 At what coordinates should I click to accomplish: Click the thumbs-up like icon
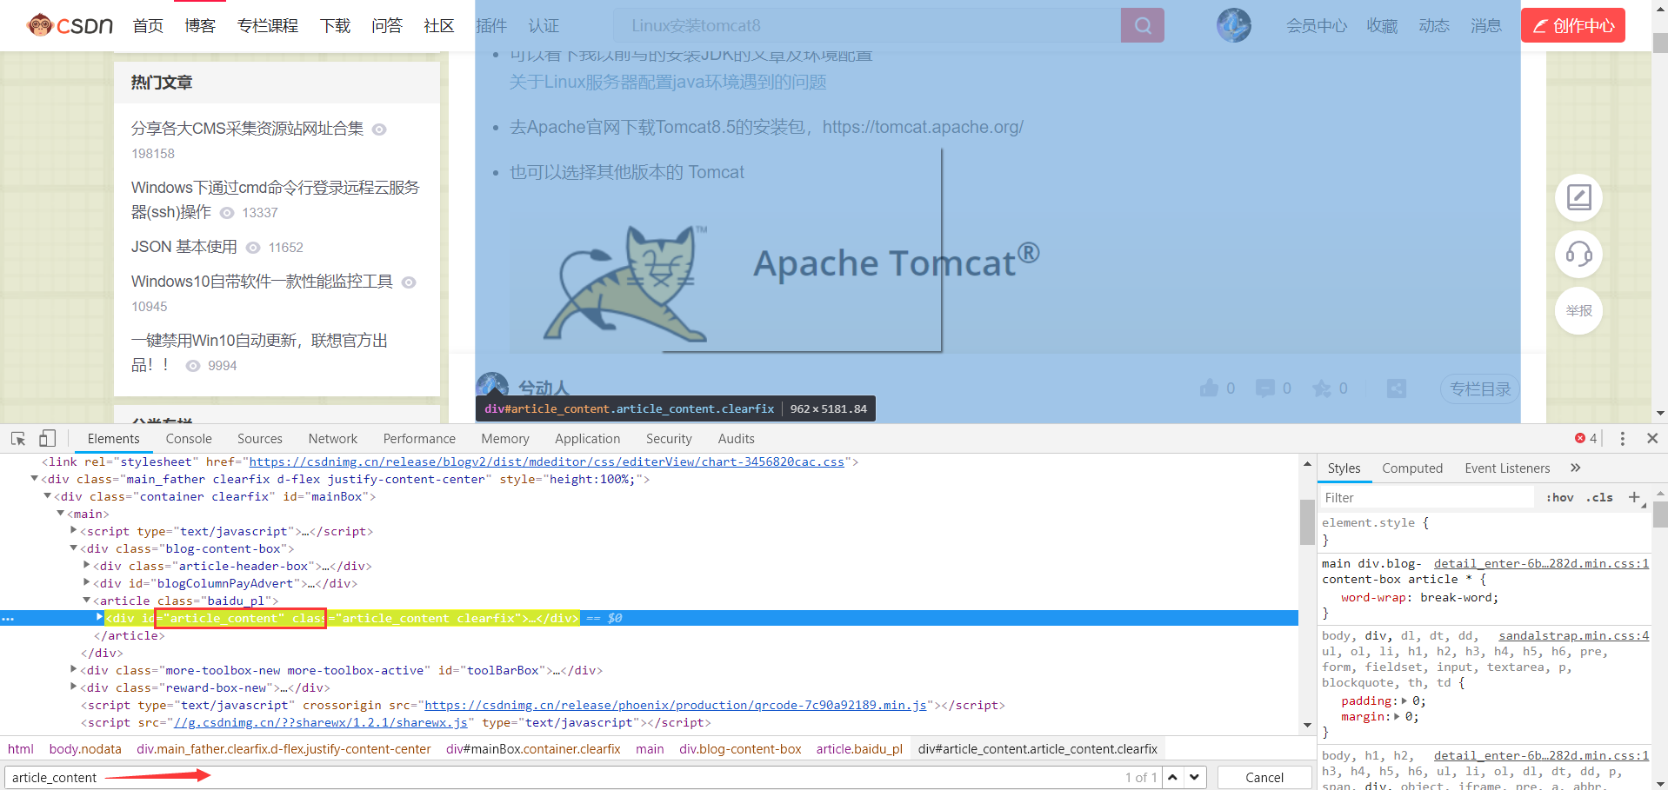[1209, 388]
